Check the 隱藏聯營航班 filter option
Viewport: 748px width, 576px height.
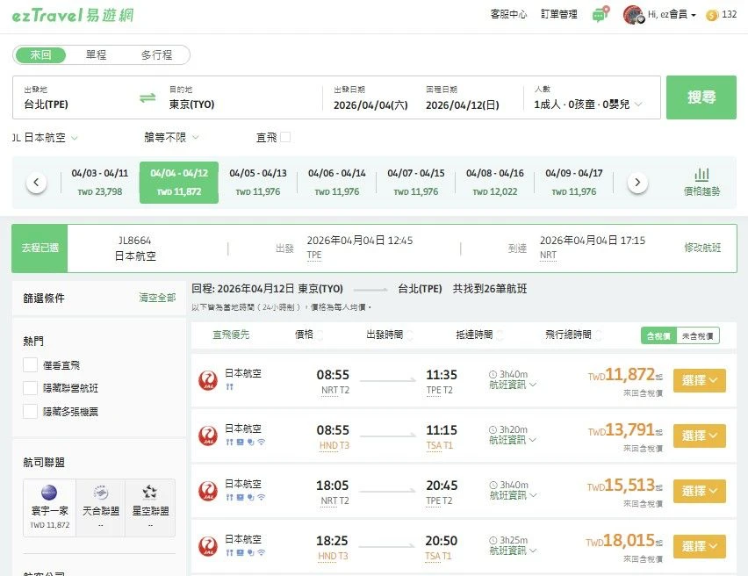(31, 388)
